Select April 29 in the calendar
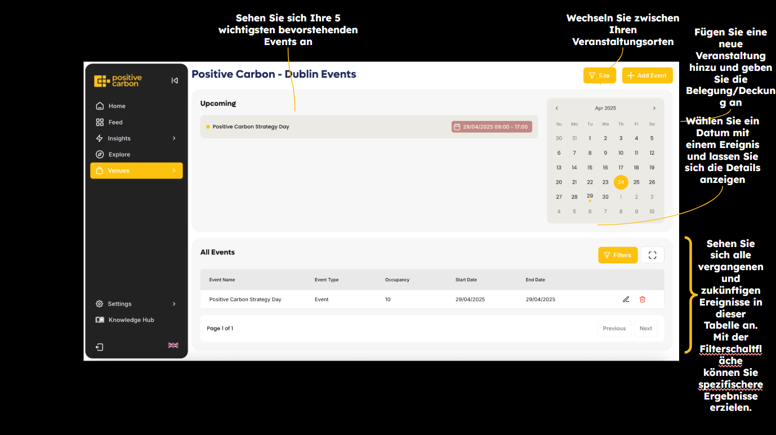This screenshot has height=435, width=776. (x=590, y=196)
